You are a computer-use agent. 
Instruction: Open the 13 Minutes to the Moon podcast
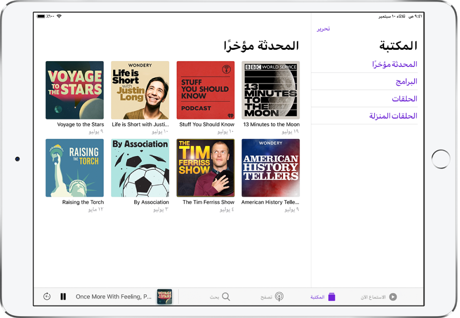tap(270, 90)
